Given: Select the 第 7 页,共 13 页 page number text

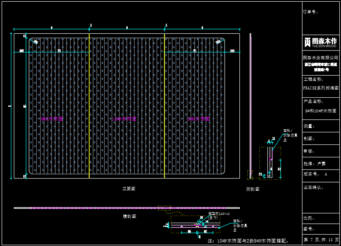Looking at the screenshot, I should point(321,240).
